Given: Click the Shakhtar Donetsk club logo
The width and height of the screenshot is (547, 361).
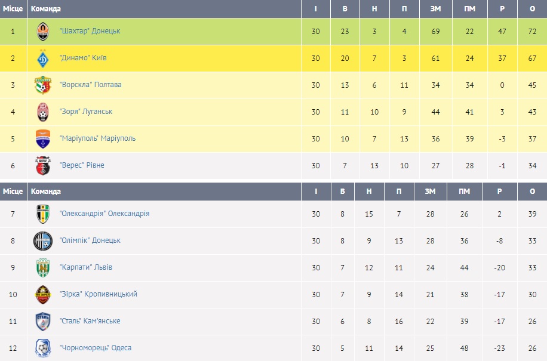Looking at the screenshot, I should pos(43,31).
